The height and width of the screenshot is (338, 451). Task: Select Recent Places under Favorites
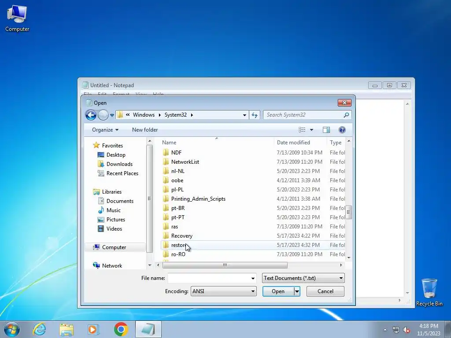pos(122,173)
